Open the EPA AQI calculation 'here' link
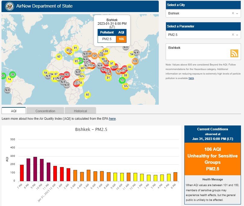This screenshot has width=244, height=206. point(112,119)
